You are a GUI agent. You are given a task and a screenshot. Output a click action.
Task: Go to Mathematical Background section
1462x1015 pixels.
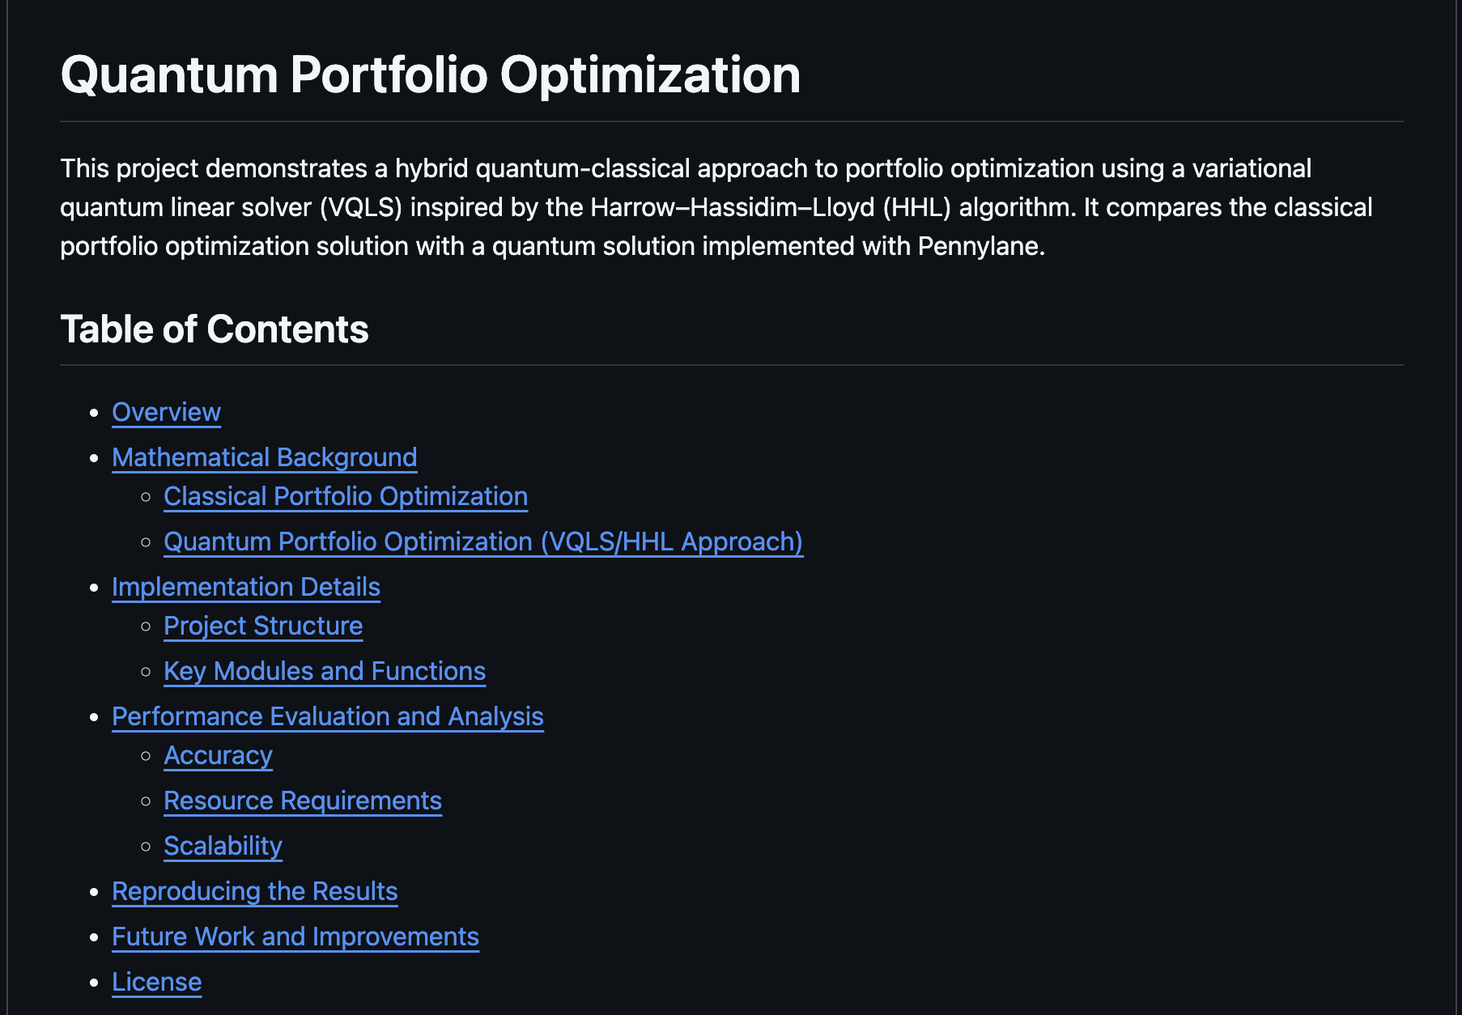264,457
